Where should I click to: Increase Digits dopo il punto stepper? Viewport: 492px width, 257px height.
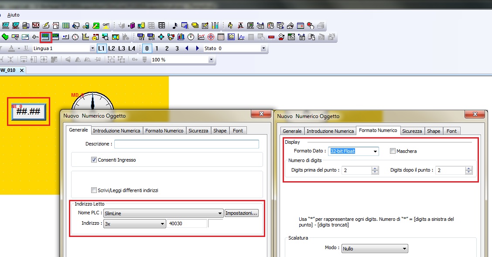[468, 168]
